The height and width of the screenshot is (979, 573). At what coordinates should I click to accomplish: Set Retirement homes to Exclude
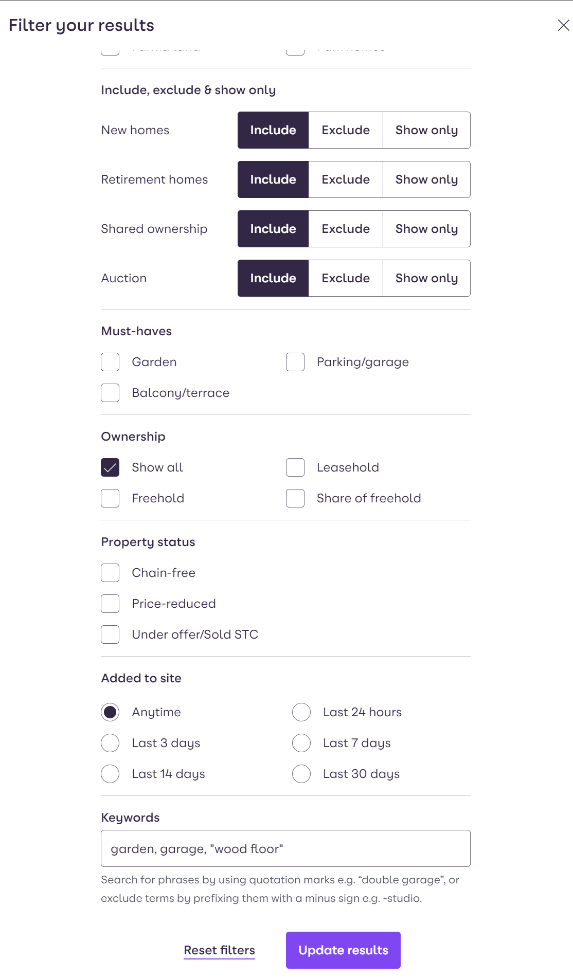[x=346, y=179]
